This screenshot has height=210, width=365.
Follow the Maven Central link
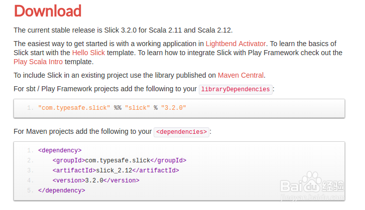coord(240,75)
